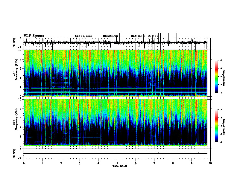The width and height of the screenshot is (237, 183).
Task: Click the "VLF Spectra" title text
Action: click(34, 36)
